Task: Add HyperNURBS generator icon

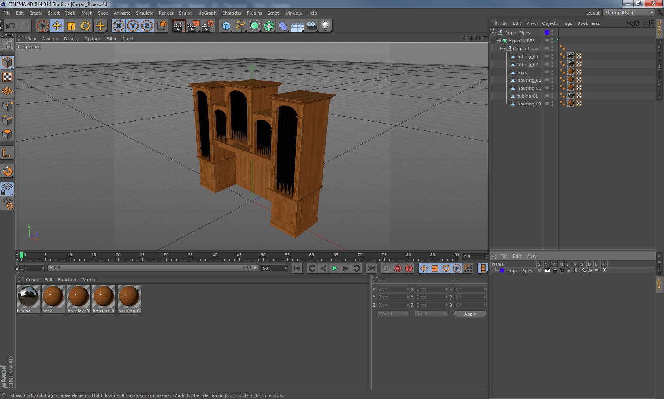Action: click(255, 26)
